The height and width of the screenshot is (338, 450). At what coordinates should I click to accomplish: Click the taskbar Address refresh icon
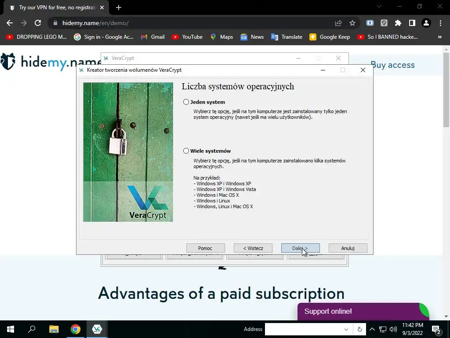tap(359, 329)
